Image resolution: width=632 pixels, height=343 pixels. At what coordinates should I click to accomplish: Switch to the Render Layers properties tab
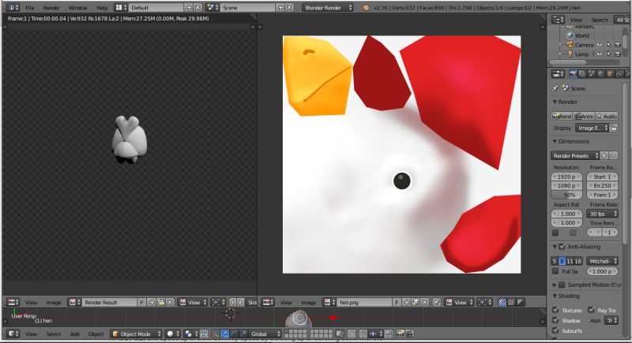(x=582, y=73)
